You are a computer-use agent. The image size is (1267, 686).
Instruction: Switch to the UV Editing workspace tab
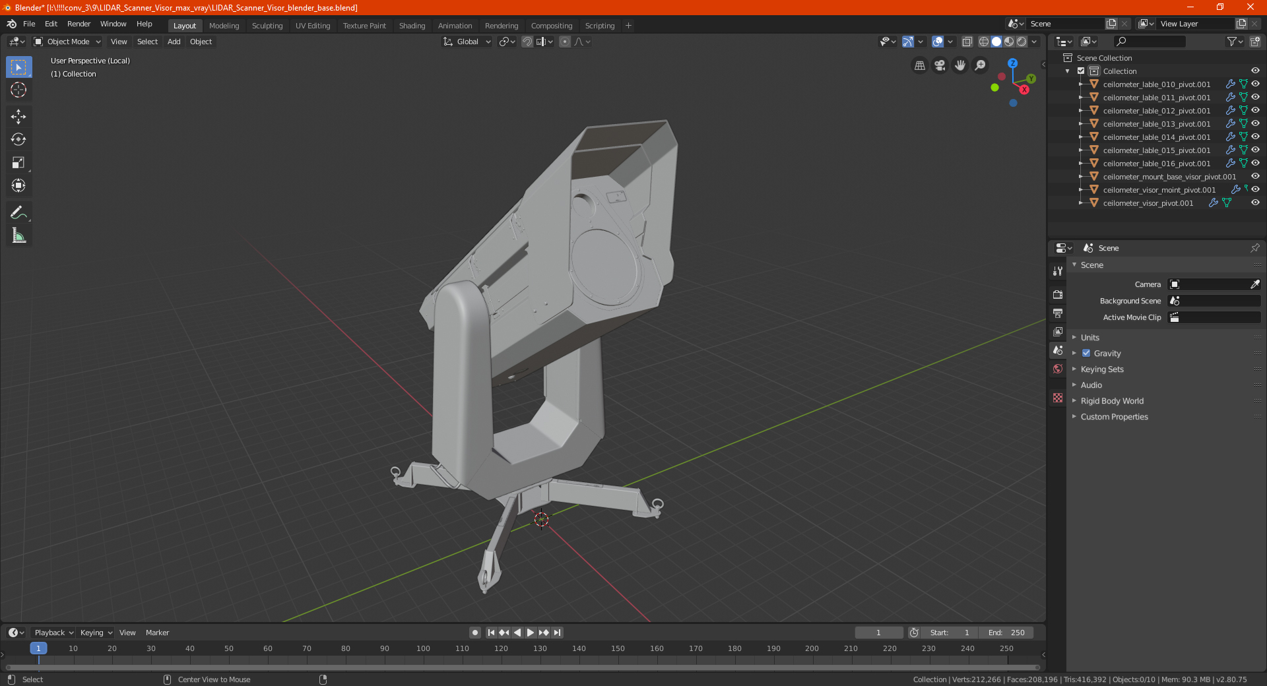pos(313,26)
